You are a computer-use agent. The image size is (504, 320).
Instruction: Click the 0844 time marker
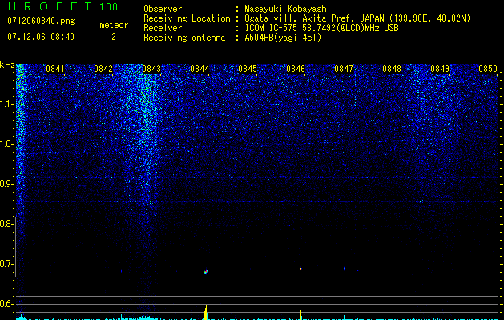tap(200, 69)
